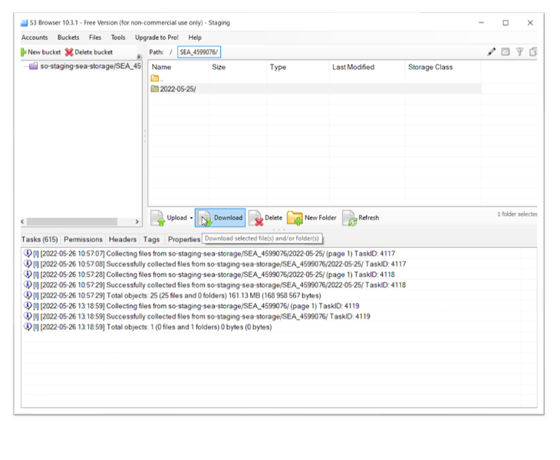Click the S3 Browser title bar icon
The image size is (560, 460).
(x=24, y=23)
